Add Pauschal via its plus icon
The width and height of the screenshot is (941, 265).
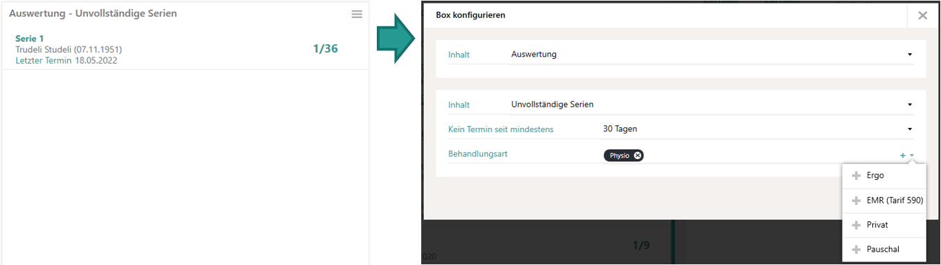tap(856, 249)
